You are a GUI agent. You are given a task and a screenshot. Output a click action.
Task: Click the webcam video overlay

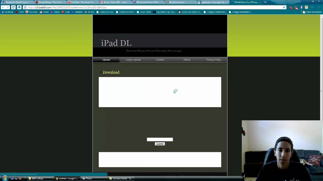click(282, 150)
